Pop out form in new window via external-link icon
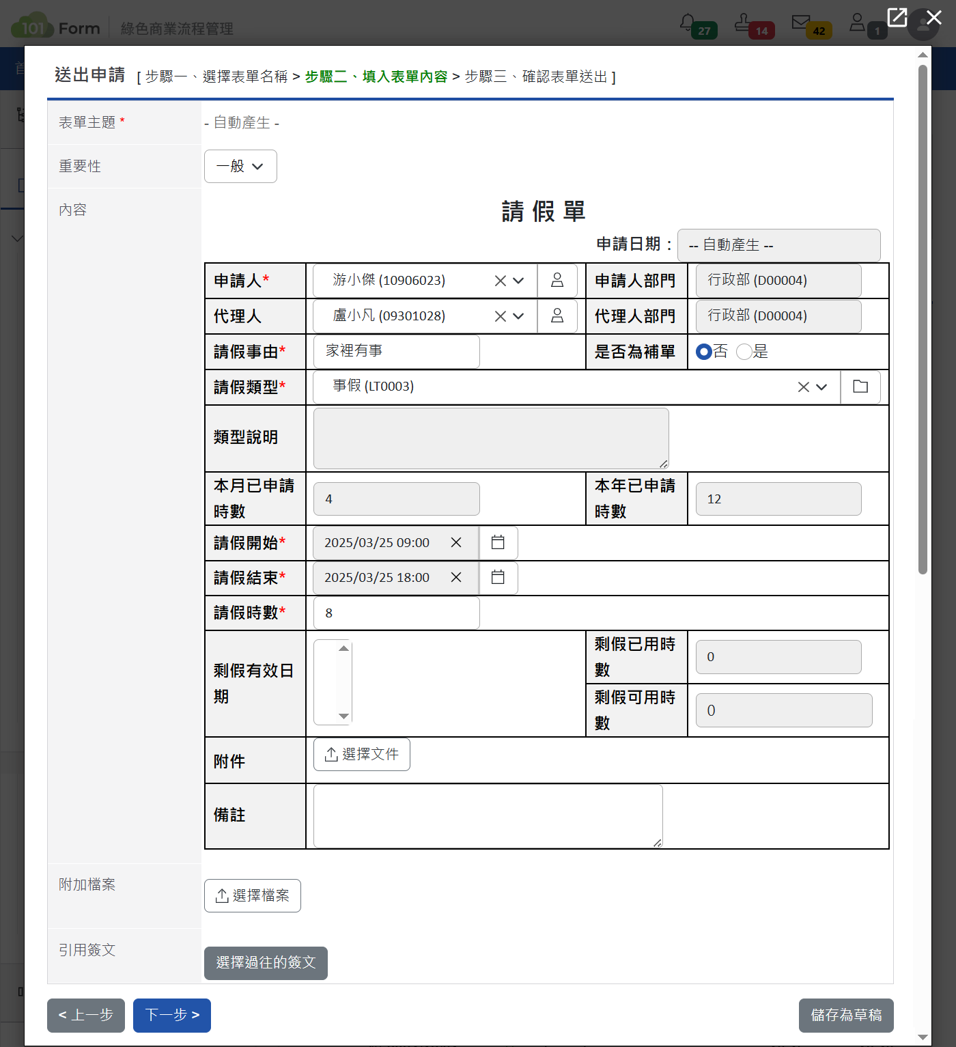The image size is (956, 1047). tap(897, 18)
